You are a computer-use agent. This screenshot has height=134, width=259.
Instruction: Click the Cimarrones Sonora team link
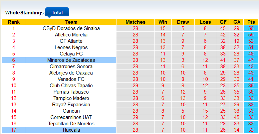click(x=71, y=66)
